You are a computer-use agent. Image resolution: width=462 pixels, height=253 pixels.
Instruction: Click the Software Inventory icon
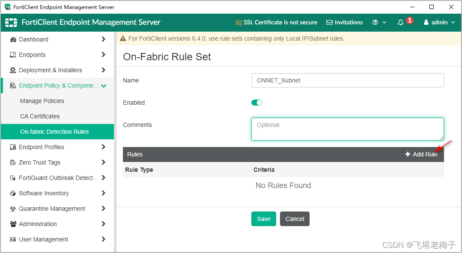point(13,193)
